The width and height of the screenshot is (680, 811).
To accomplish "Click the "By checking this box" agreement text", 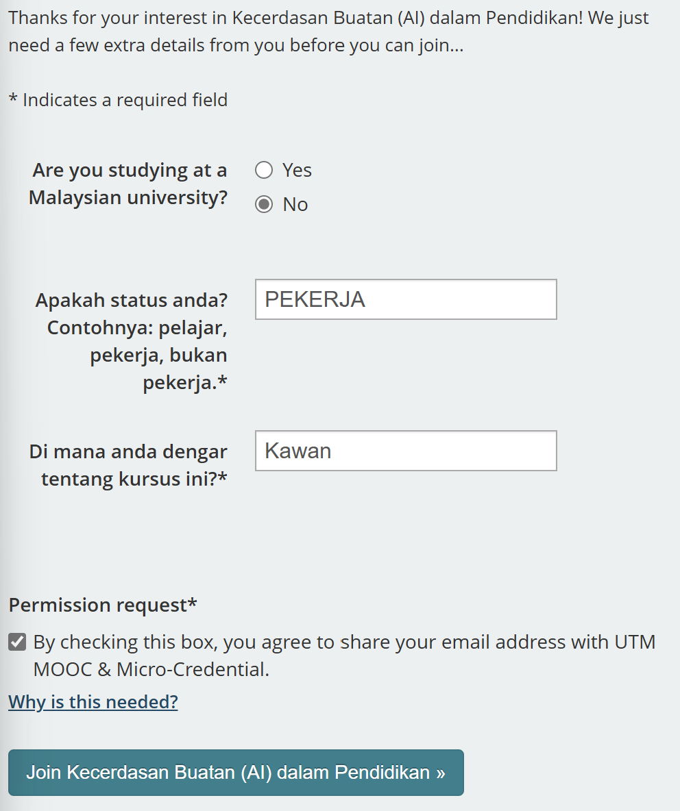I will pyautogui.click(x=344, y=642).
